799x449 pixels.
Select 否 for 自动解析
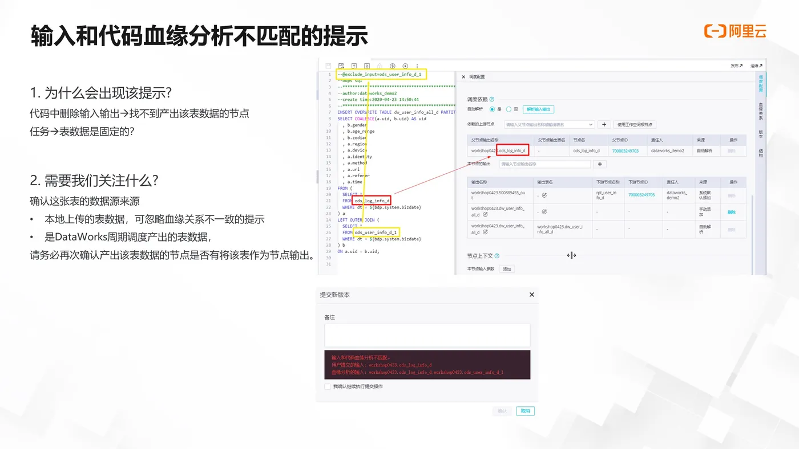pyautogui.click(x=509, y=109)
